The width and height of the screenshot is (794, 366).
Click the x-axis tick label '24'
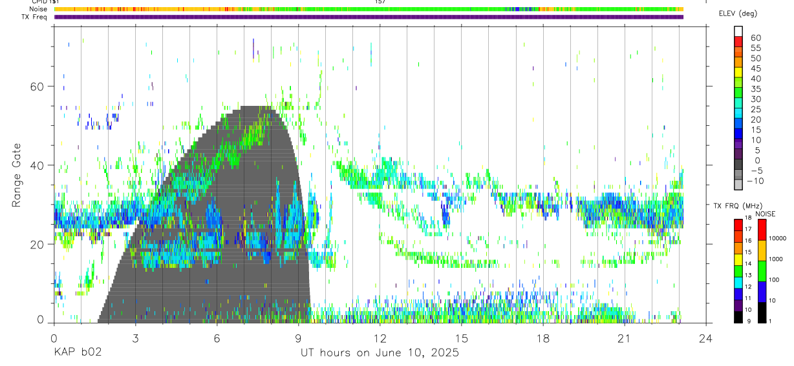[706, 339]
